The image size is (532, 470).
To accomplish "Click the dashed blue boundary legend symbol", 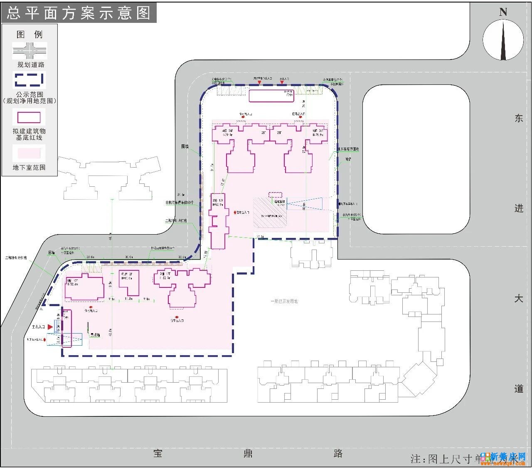I will (x=29, y=80).
